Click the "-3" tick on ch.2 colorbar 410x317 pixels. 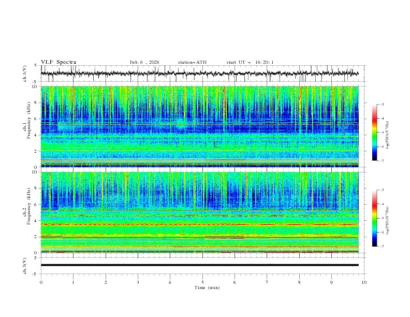point(382,190)
